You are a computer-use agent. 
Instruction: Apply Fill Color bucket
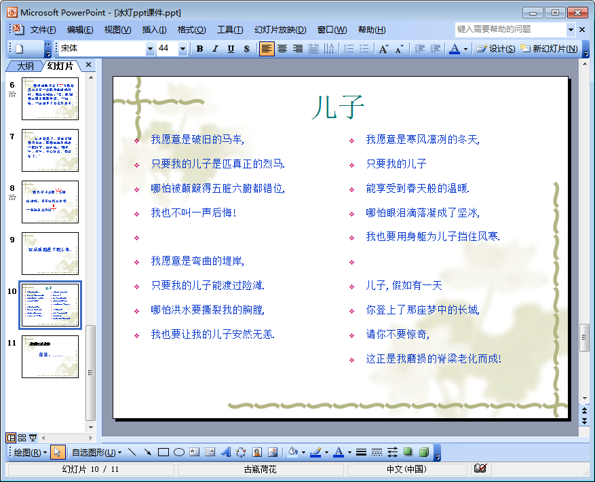(x=292, y=452)
